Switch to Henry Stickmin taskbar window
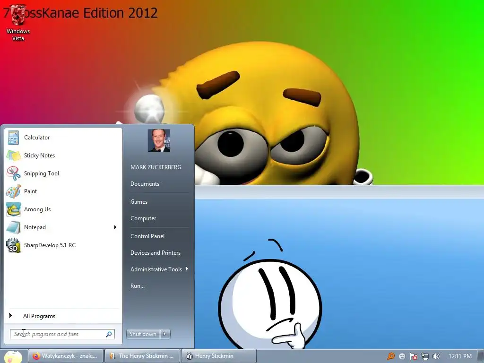 [x=218, y=356]
